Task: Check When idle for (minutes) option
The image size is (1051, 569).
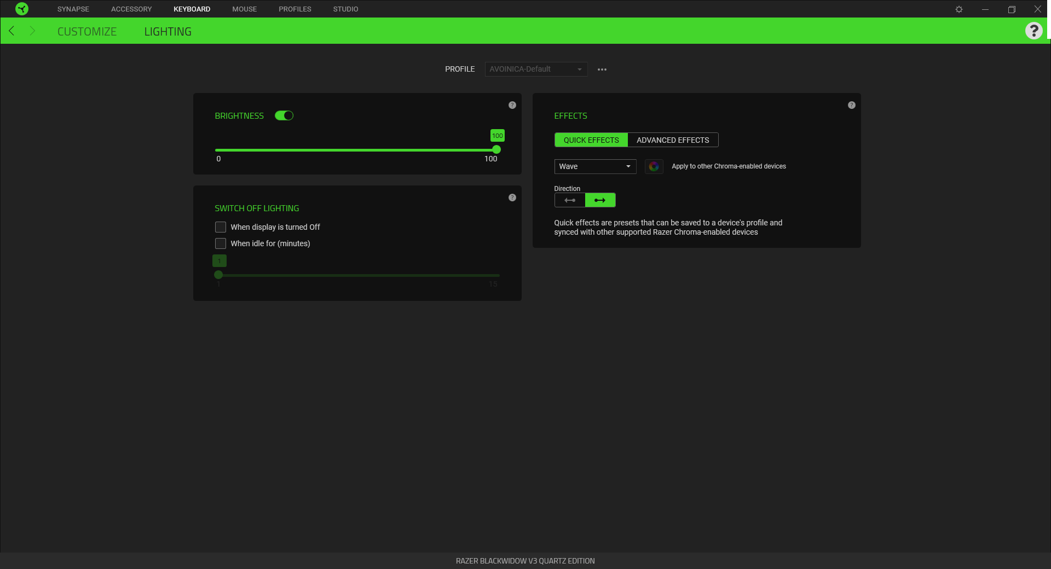Action: tap(221, 243)
